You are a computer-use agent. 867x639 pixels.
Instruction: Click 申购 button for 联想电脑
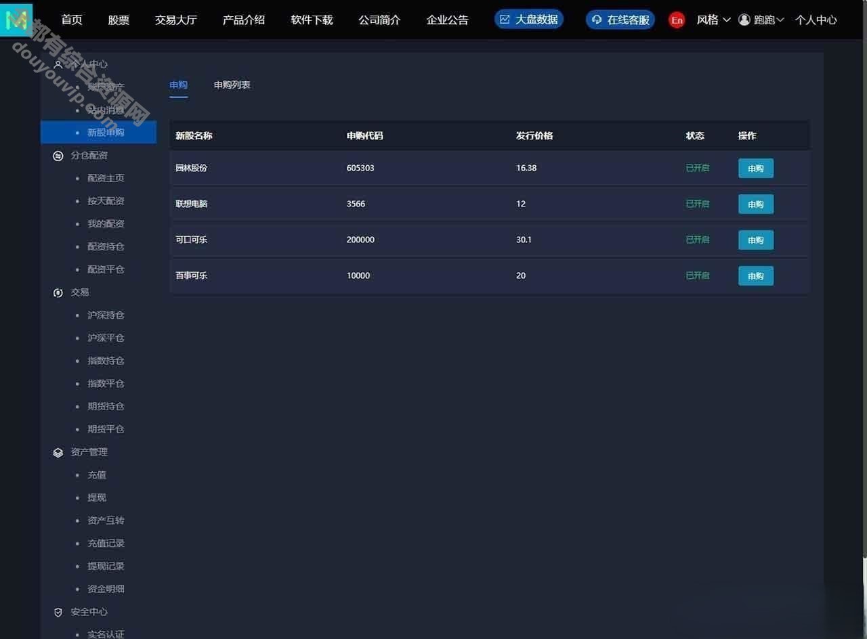coord(756,204)
